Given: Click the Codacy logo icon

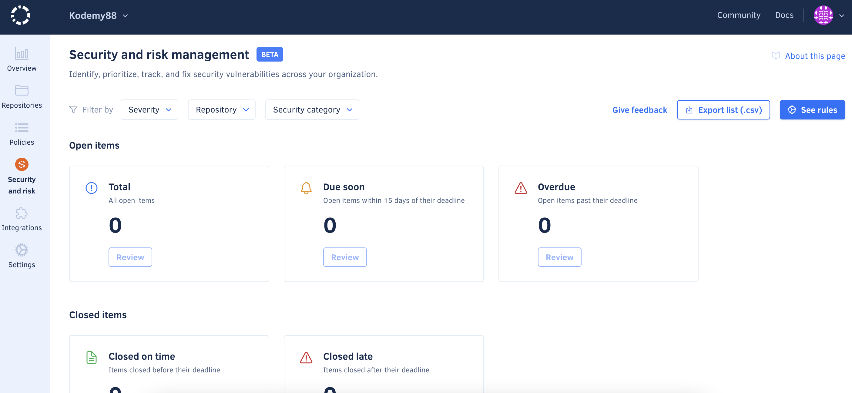Looking at the screenshot, I should (x=21, y=15).
